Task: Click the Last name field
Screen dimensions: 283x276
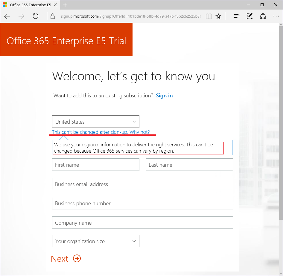Action: (x=189, y=165)
